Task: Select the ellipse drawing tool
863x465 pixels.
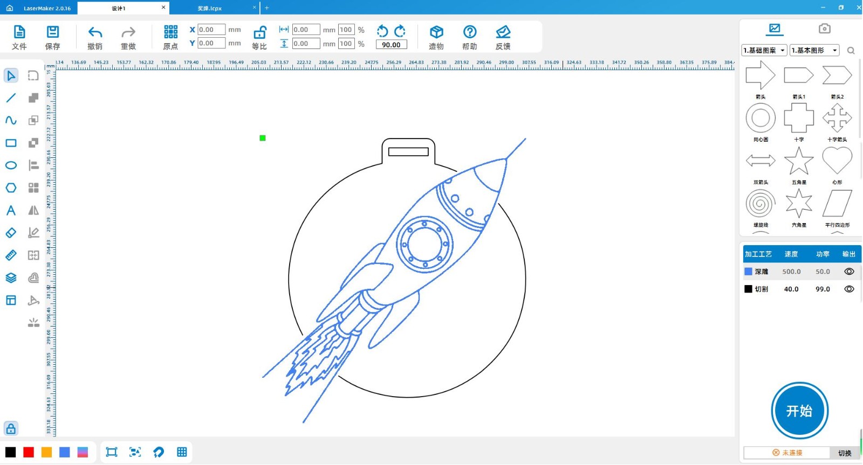Action: 11,165
